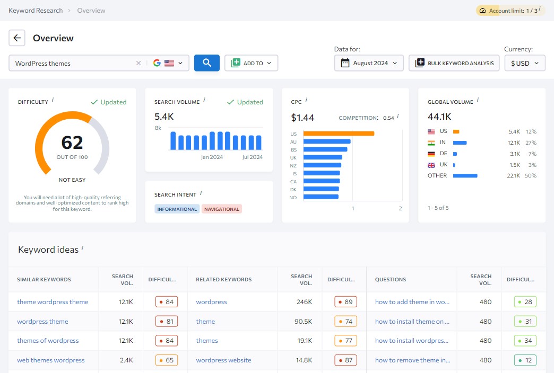
Task: Click the US flag country selector
Action: 169,63
